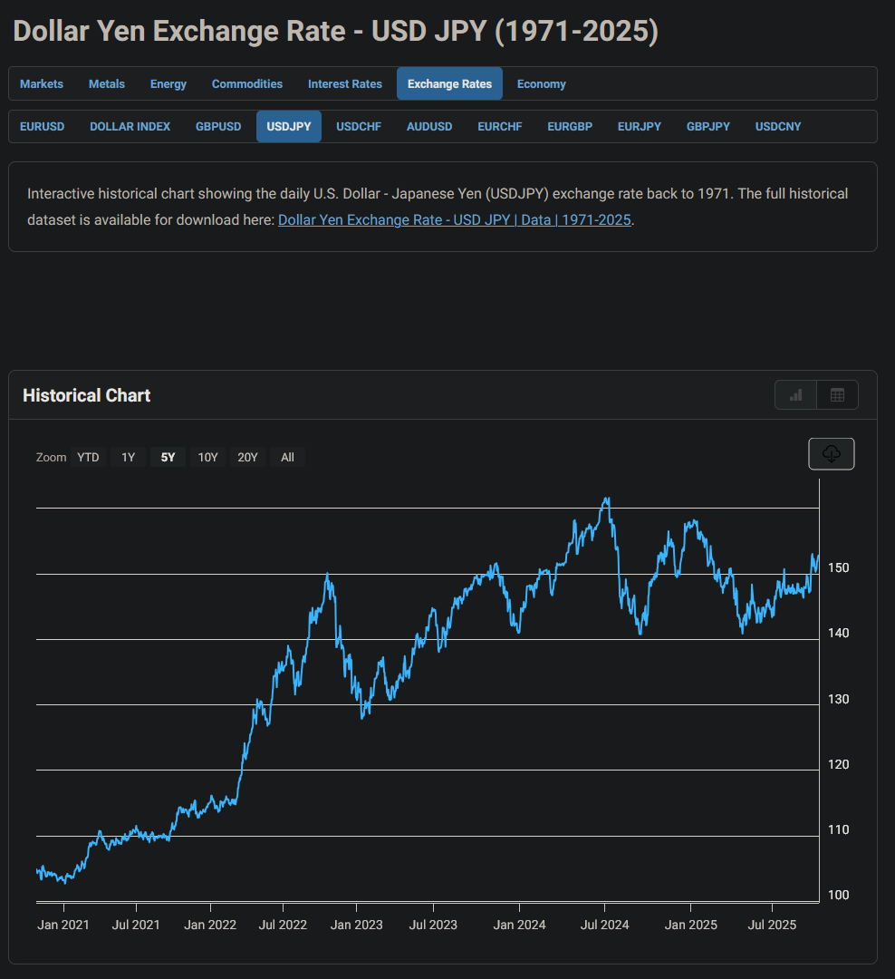This screenshot has height=979, width=895.
Task: Click the Jan 2022 x-axis label
Action: click(x=210, y=925)
